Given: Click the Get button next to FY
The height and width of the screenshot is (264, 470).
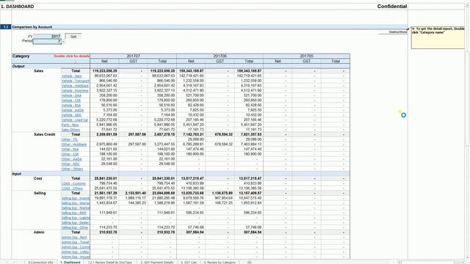Looking at the screenshot, I should [73, 37].
